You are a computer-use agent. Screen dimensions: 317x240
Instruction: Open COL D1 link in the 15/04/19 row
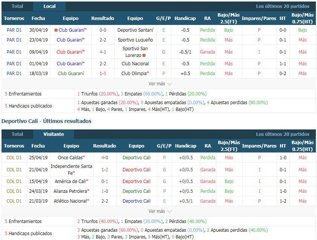point(14,182)
